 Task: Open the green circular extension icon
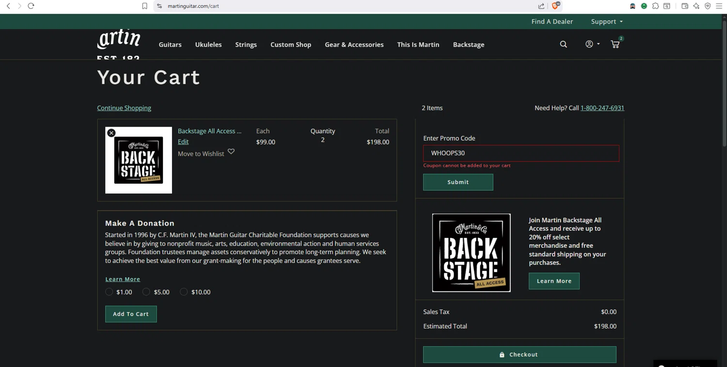(644, 6)
